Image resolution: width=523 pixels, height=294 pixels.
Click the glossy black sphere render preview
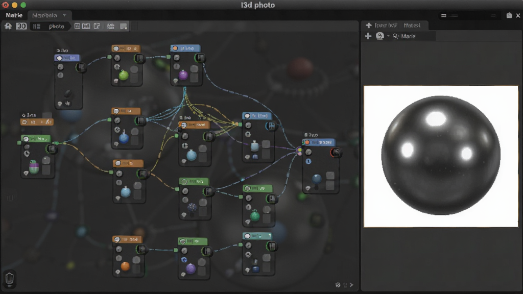441,155
